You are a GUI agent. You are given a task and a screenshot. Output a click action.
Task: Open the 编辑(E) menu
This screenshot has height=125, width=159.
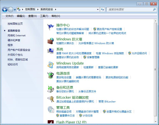[21, 16]
